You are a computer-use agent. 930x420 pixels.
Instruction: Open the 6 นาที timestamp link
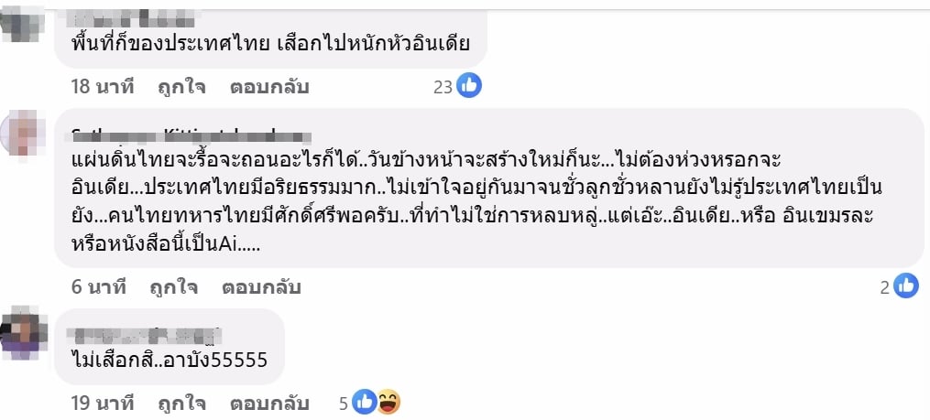tap(98, 287)
